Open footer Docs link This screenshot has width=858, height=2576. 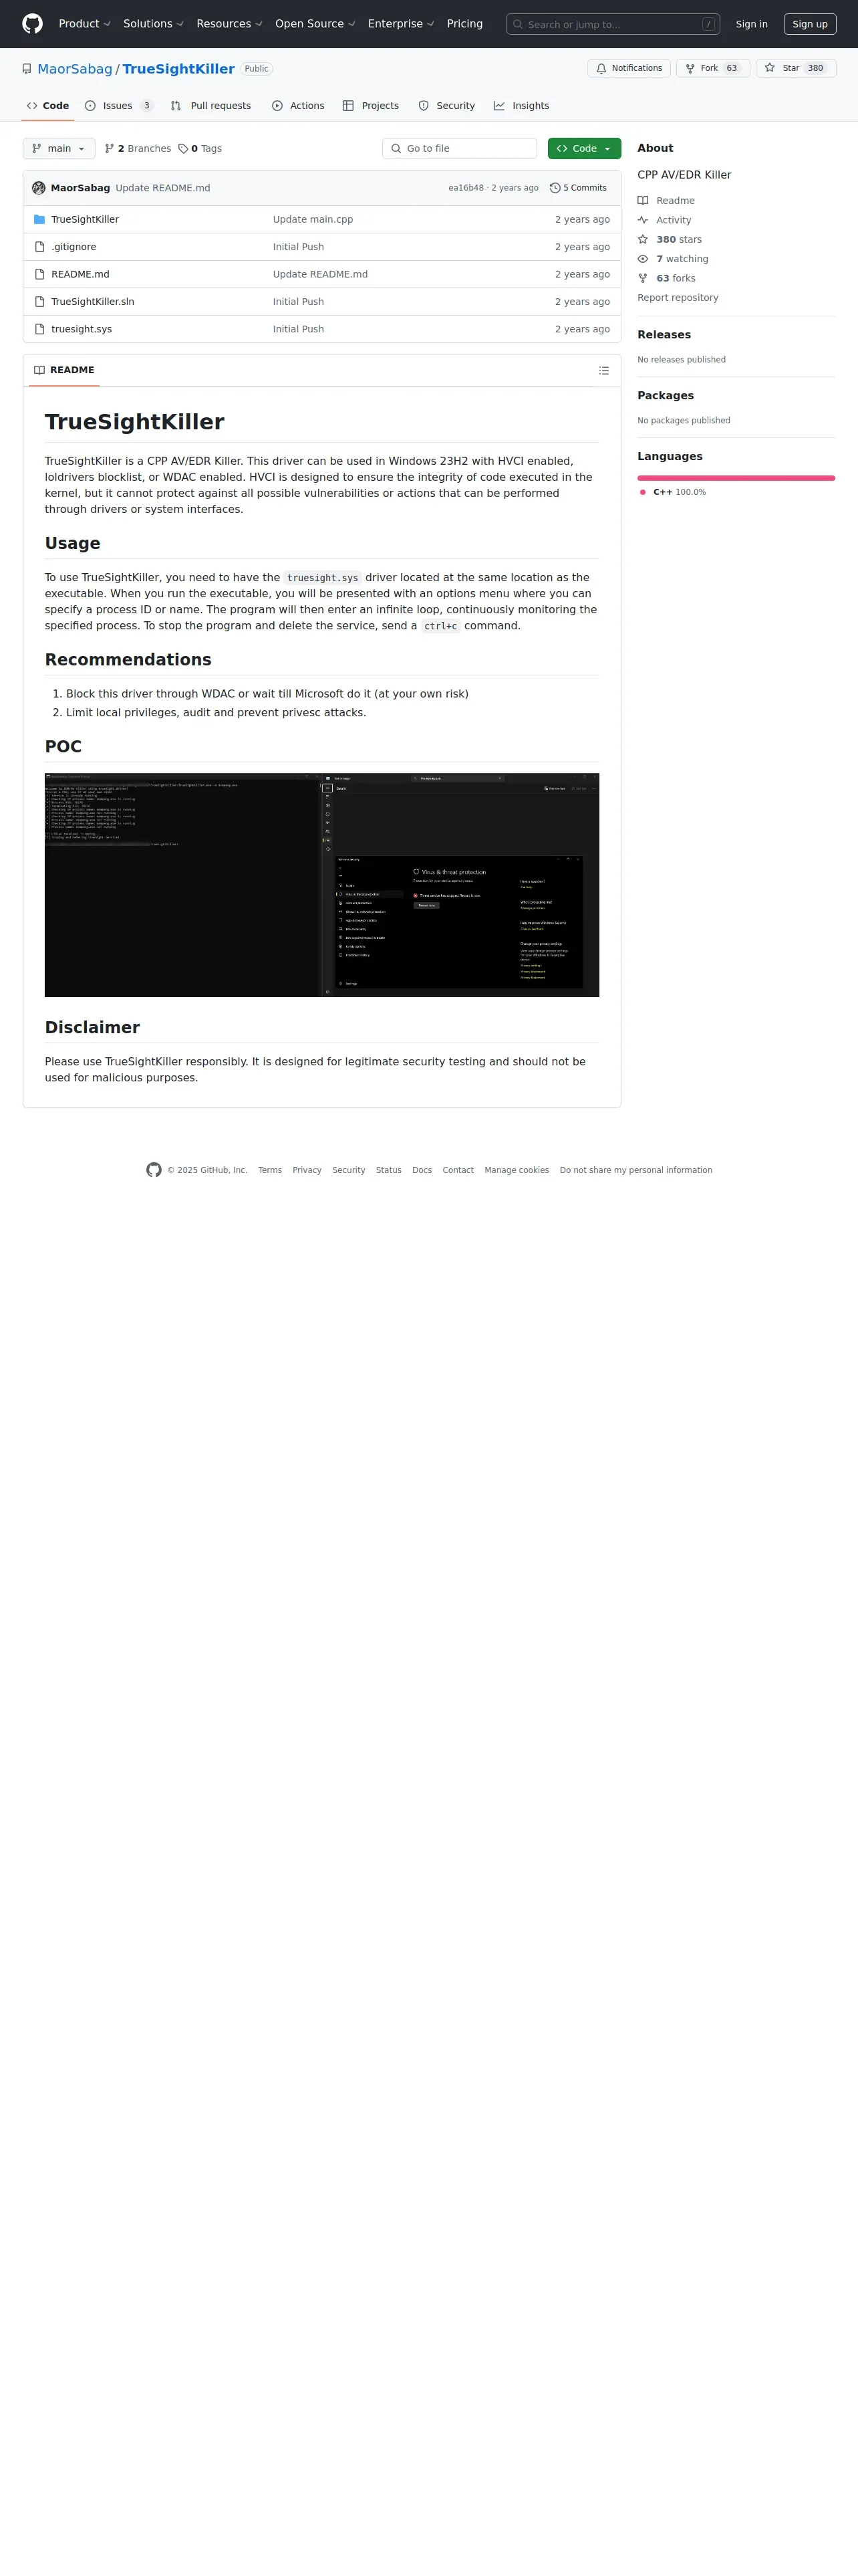(x=422, y=1170)
